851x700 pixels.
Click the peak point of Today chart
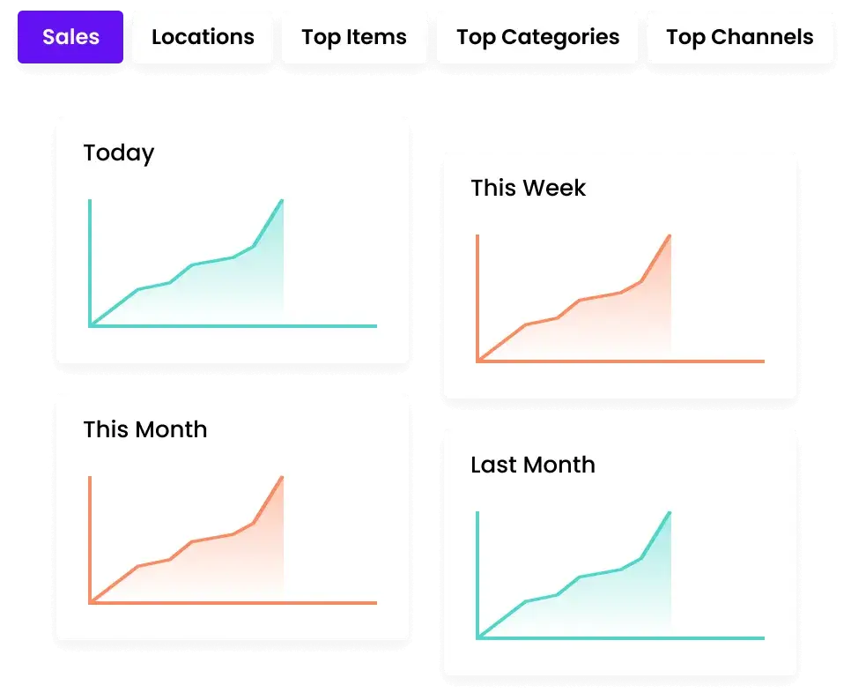tap(282, 201)
